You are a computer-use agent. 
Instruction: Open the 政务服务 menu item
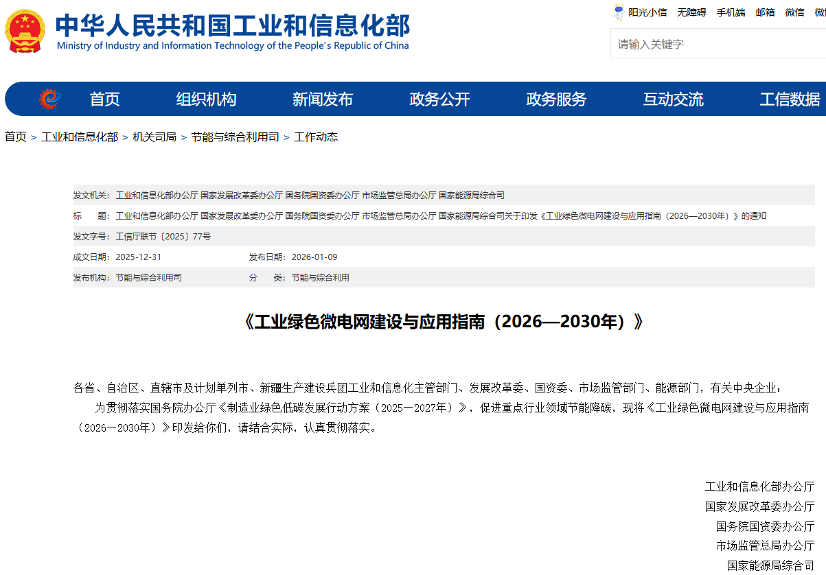tap(556, 99)
